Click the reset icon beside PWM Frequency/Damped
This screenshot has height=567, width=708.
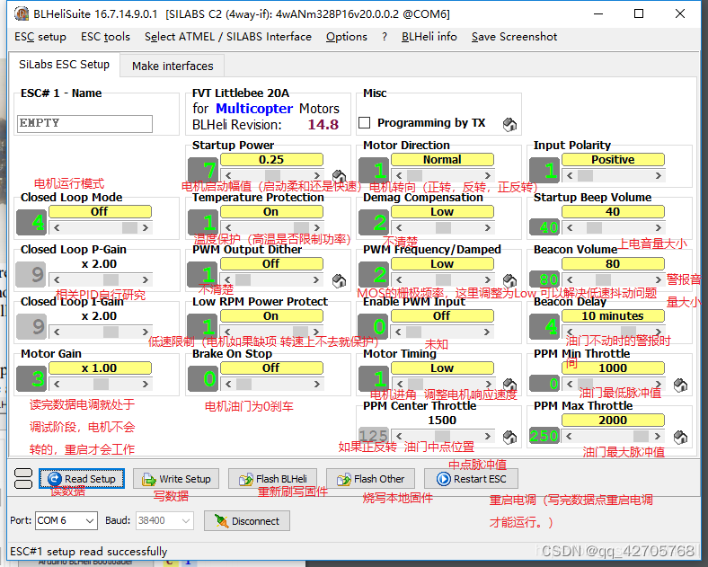pyautogui.click(x=509, y=280)
